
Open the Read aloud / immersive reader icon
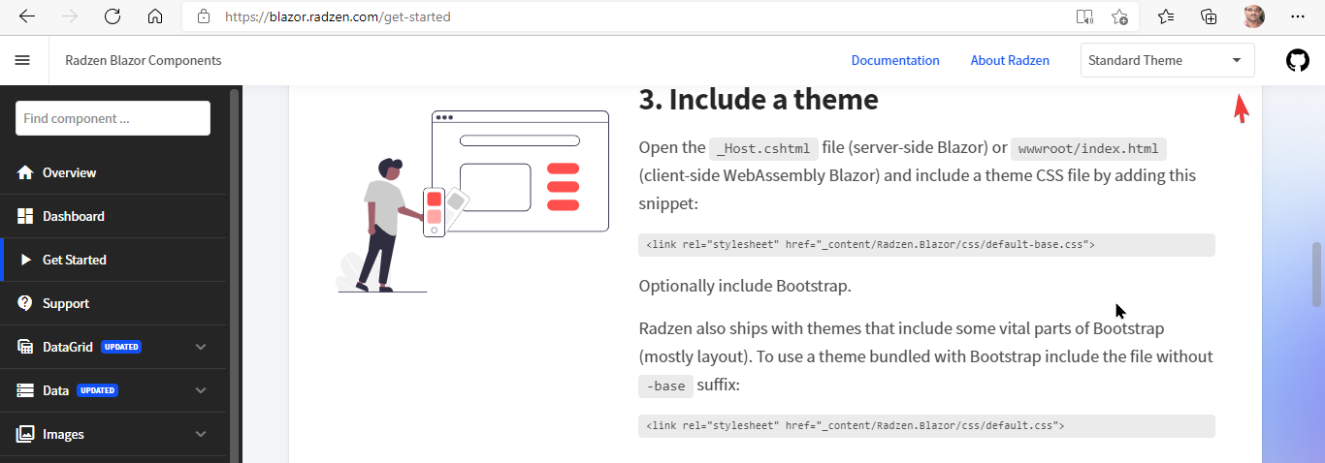click(x=1084, y=16)
